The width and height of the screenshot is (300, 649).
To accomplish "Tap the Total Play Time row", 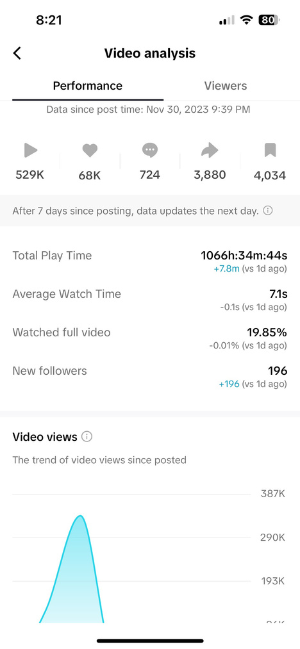I will (x=150, y=261).
